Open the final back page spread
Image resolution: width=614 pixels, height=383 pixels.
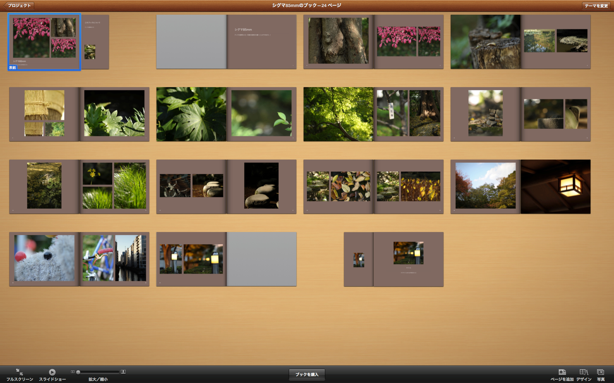(x=393, y=259)
